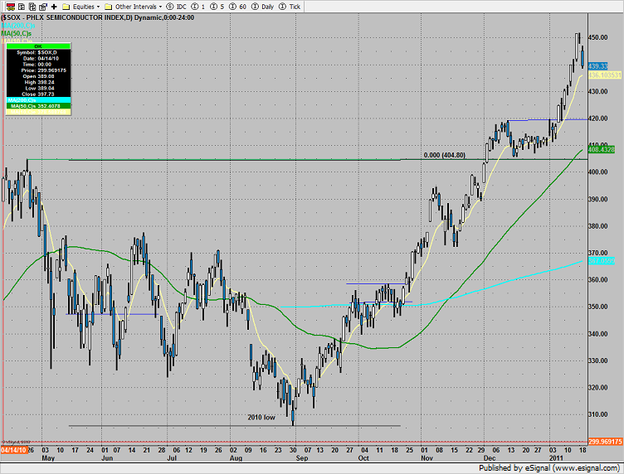Click green OK bar on data window
Viewport: 624px width, 474px height.
(x=38, y=47)
